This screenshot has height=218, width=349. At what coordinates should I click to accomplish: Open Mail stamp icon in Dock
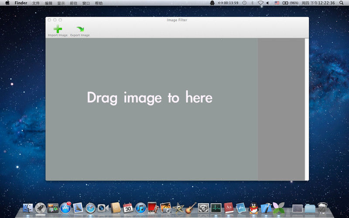pyautogui.click(x=78, y=208)
